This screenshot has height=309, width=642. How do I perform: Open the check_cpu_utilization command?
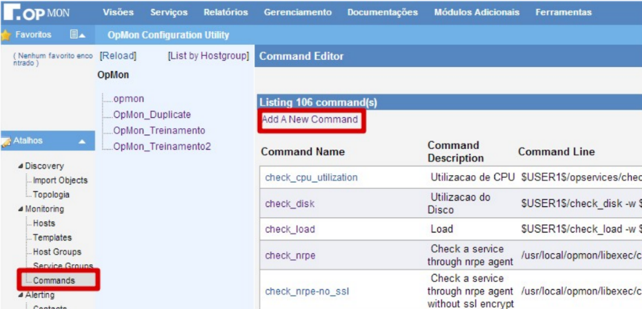coord(311,177)
